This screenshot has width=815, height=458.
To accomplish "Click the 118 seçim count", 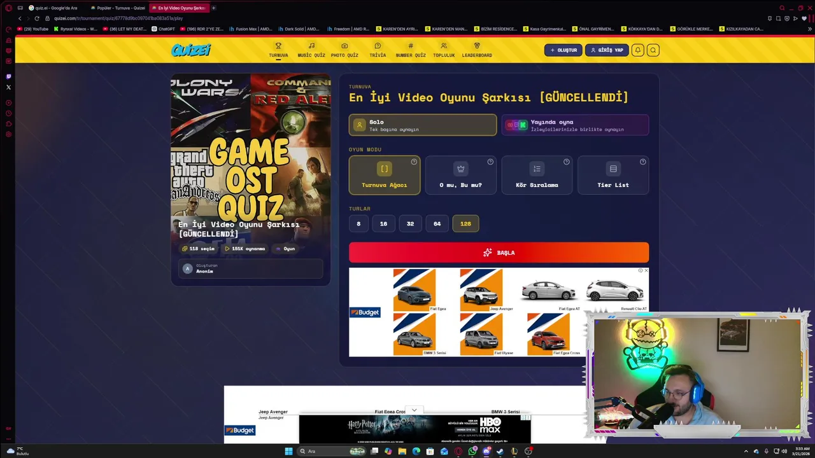I will point(199,249).
